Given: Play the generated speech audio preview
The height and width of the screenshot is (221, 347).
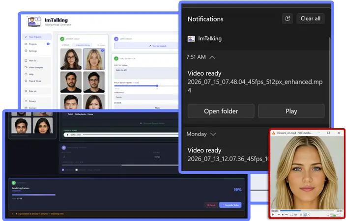Looking at the screenshot, I should 67,135.
